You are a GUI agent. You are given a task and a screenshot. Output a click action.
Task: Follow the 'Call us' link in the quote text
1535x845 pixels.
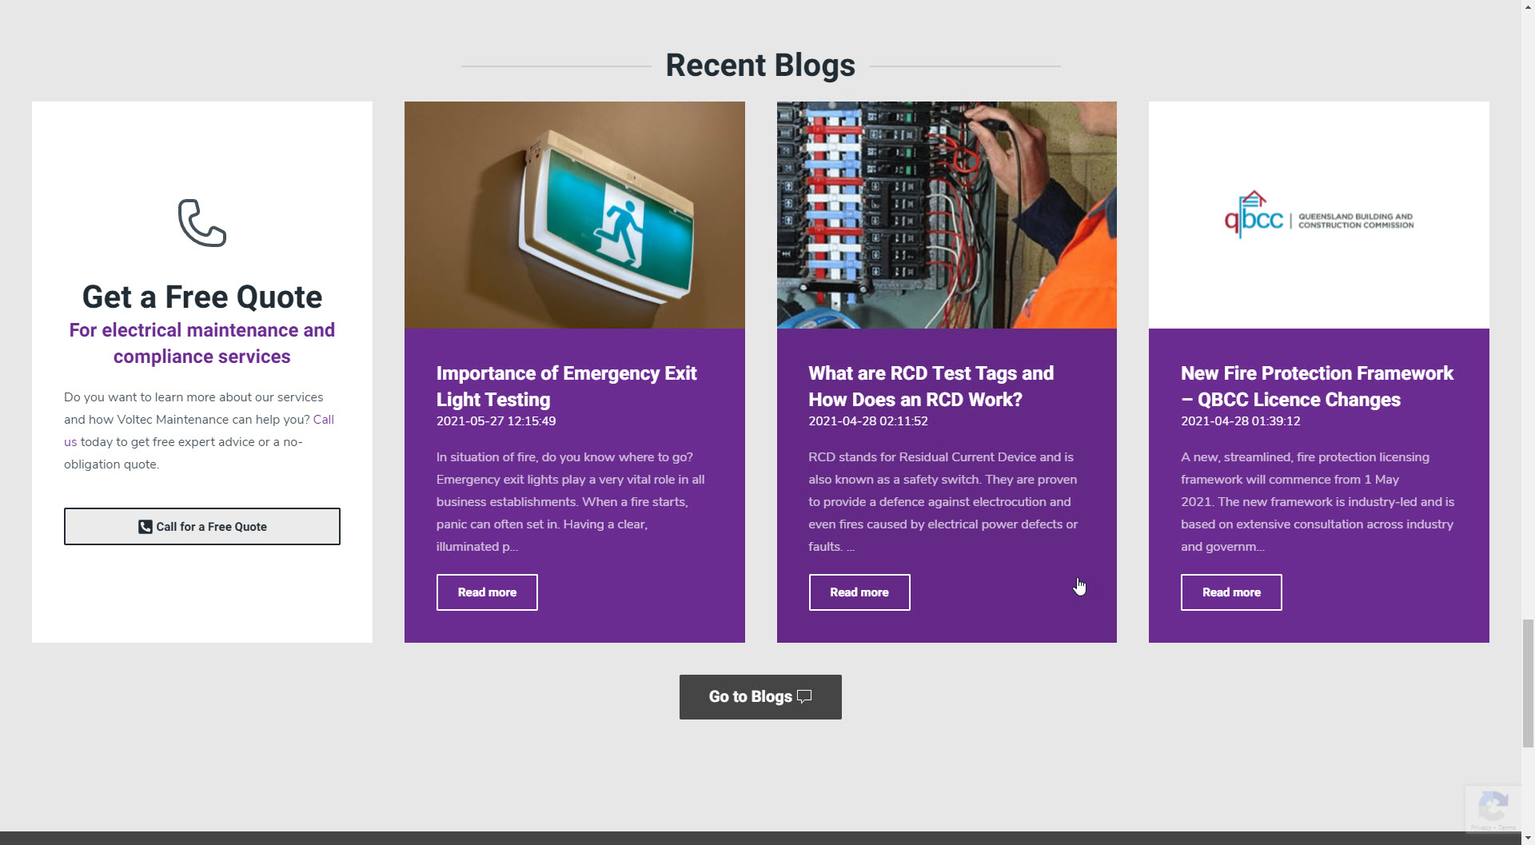(323, 420)
